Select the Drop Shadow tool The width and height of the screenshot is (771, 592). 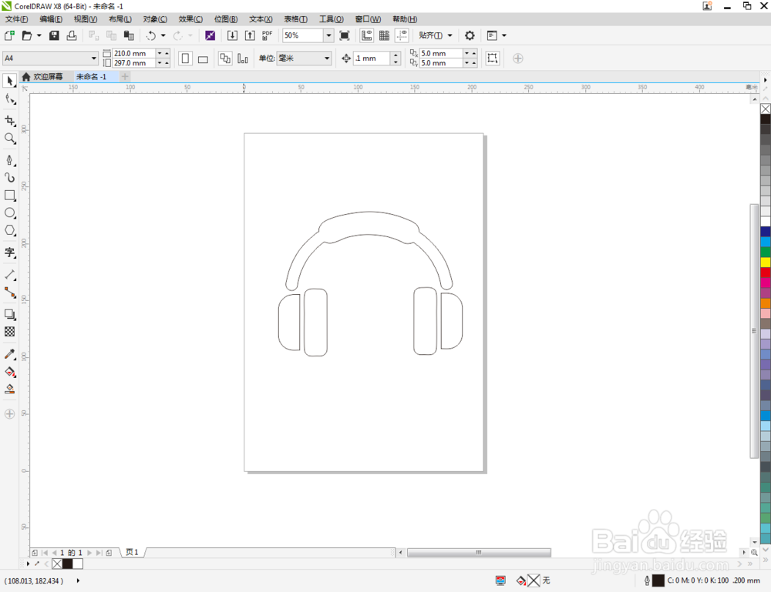coord(9,314)
